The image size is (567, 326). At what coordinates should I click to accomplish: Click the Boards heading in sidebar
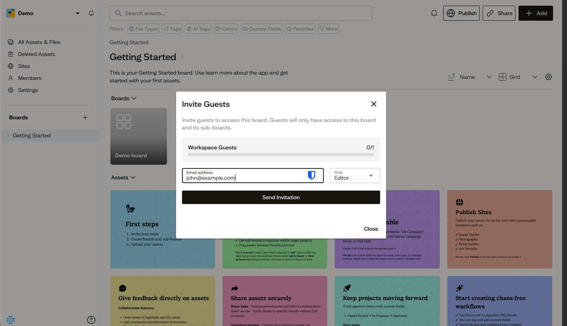click(x=18, y=118)
